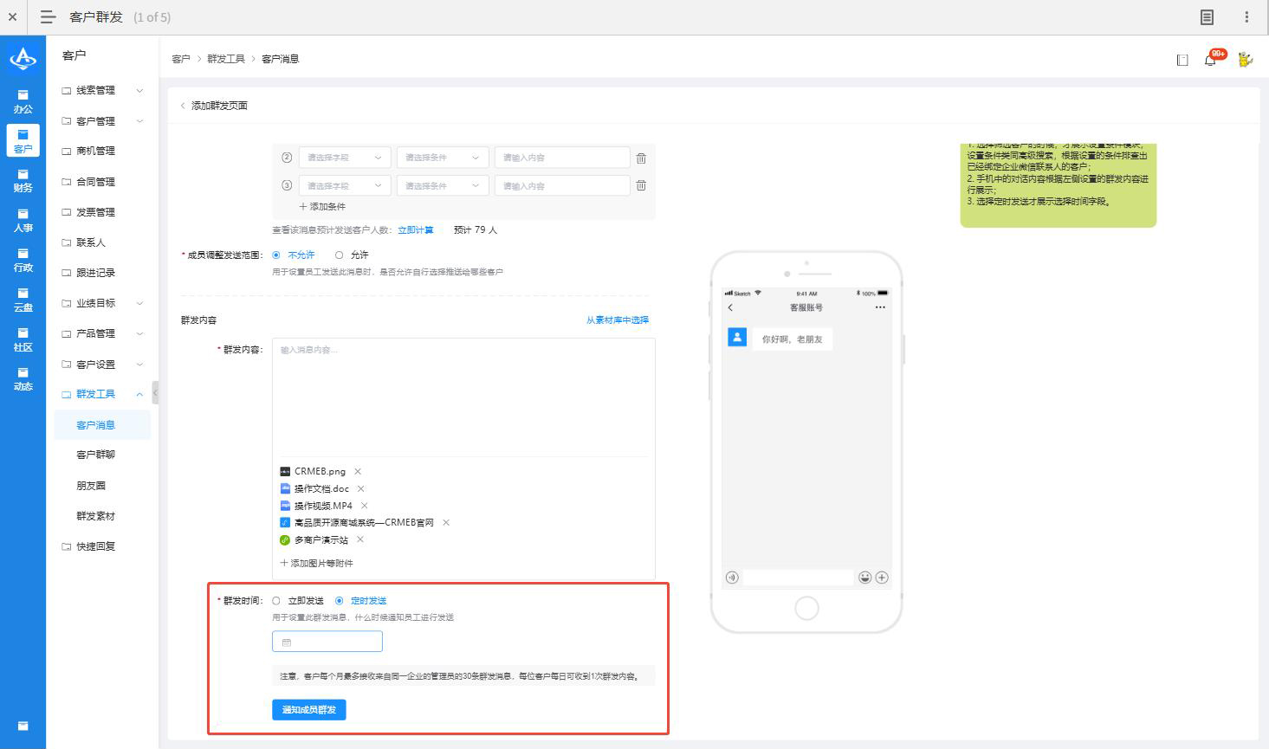Open the condition dropdown in row 3

point(442,186)
